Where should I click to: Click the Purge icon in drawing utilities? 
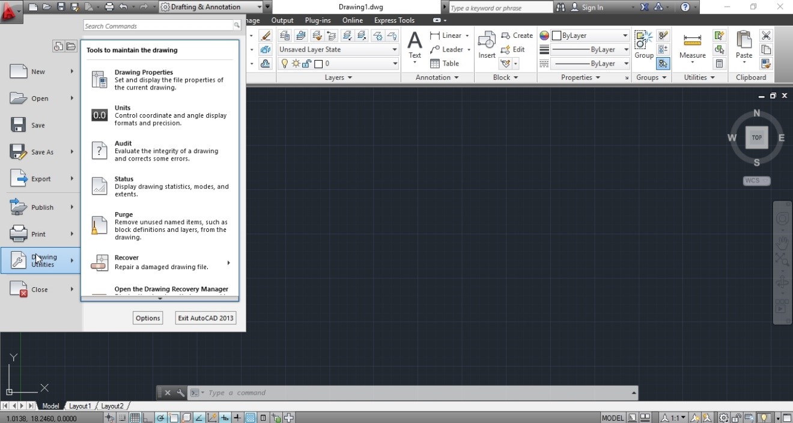point(99,225)
